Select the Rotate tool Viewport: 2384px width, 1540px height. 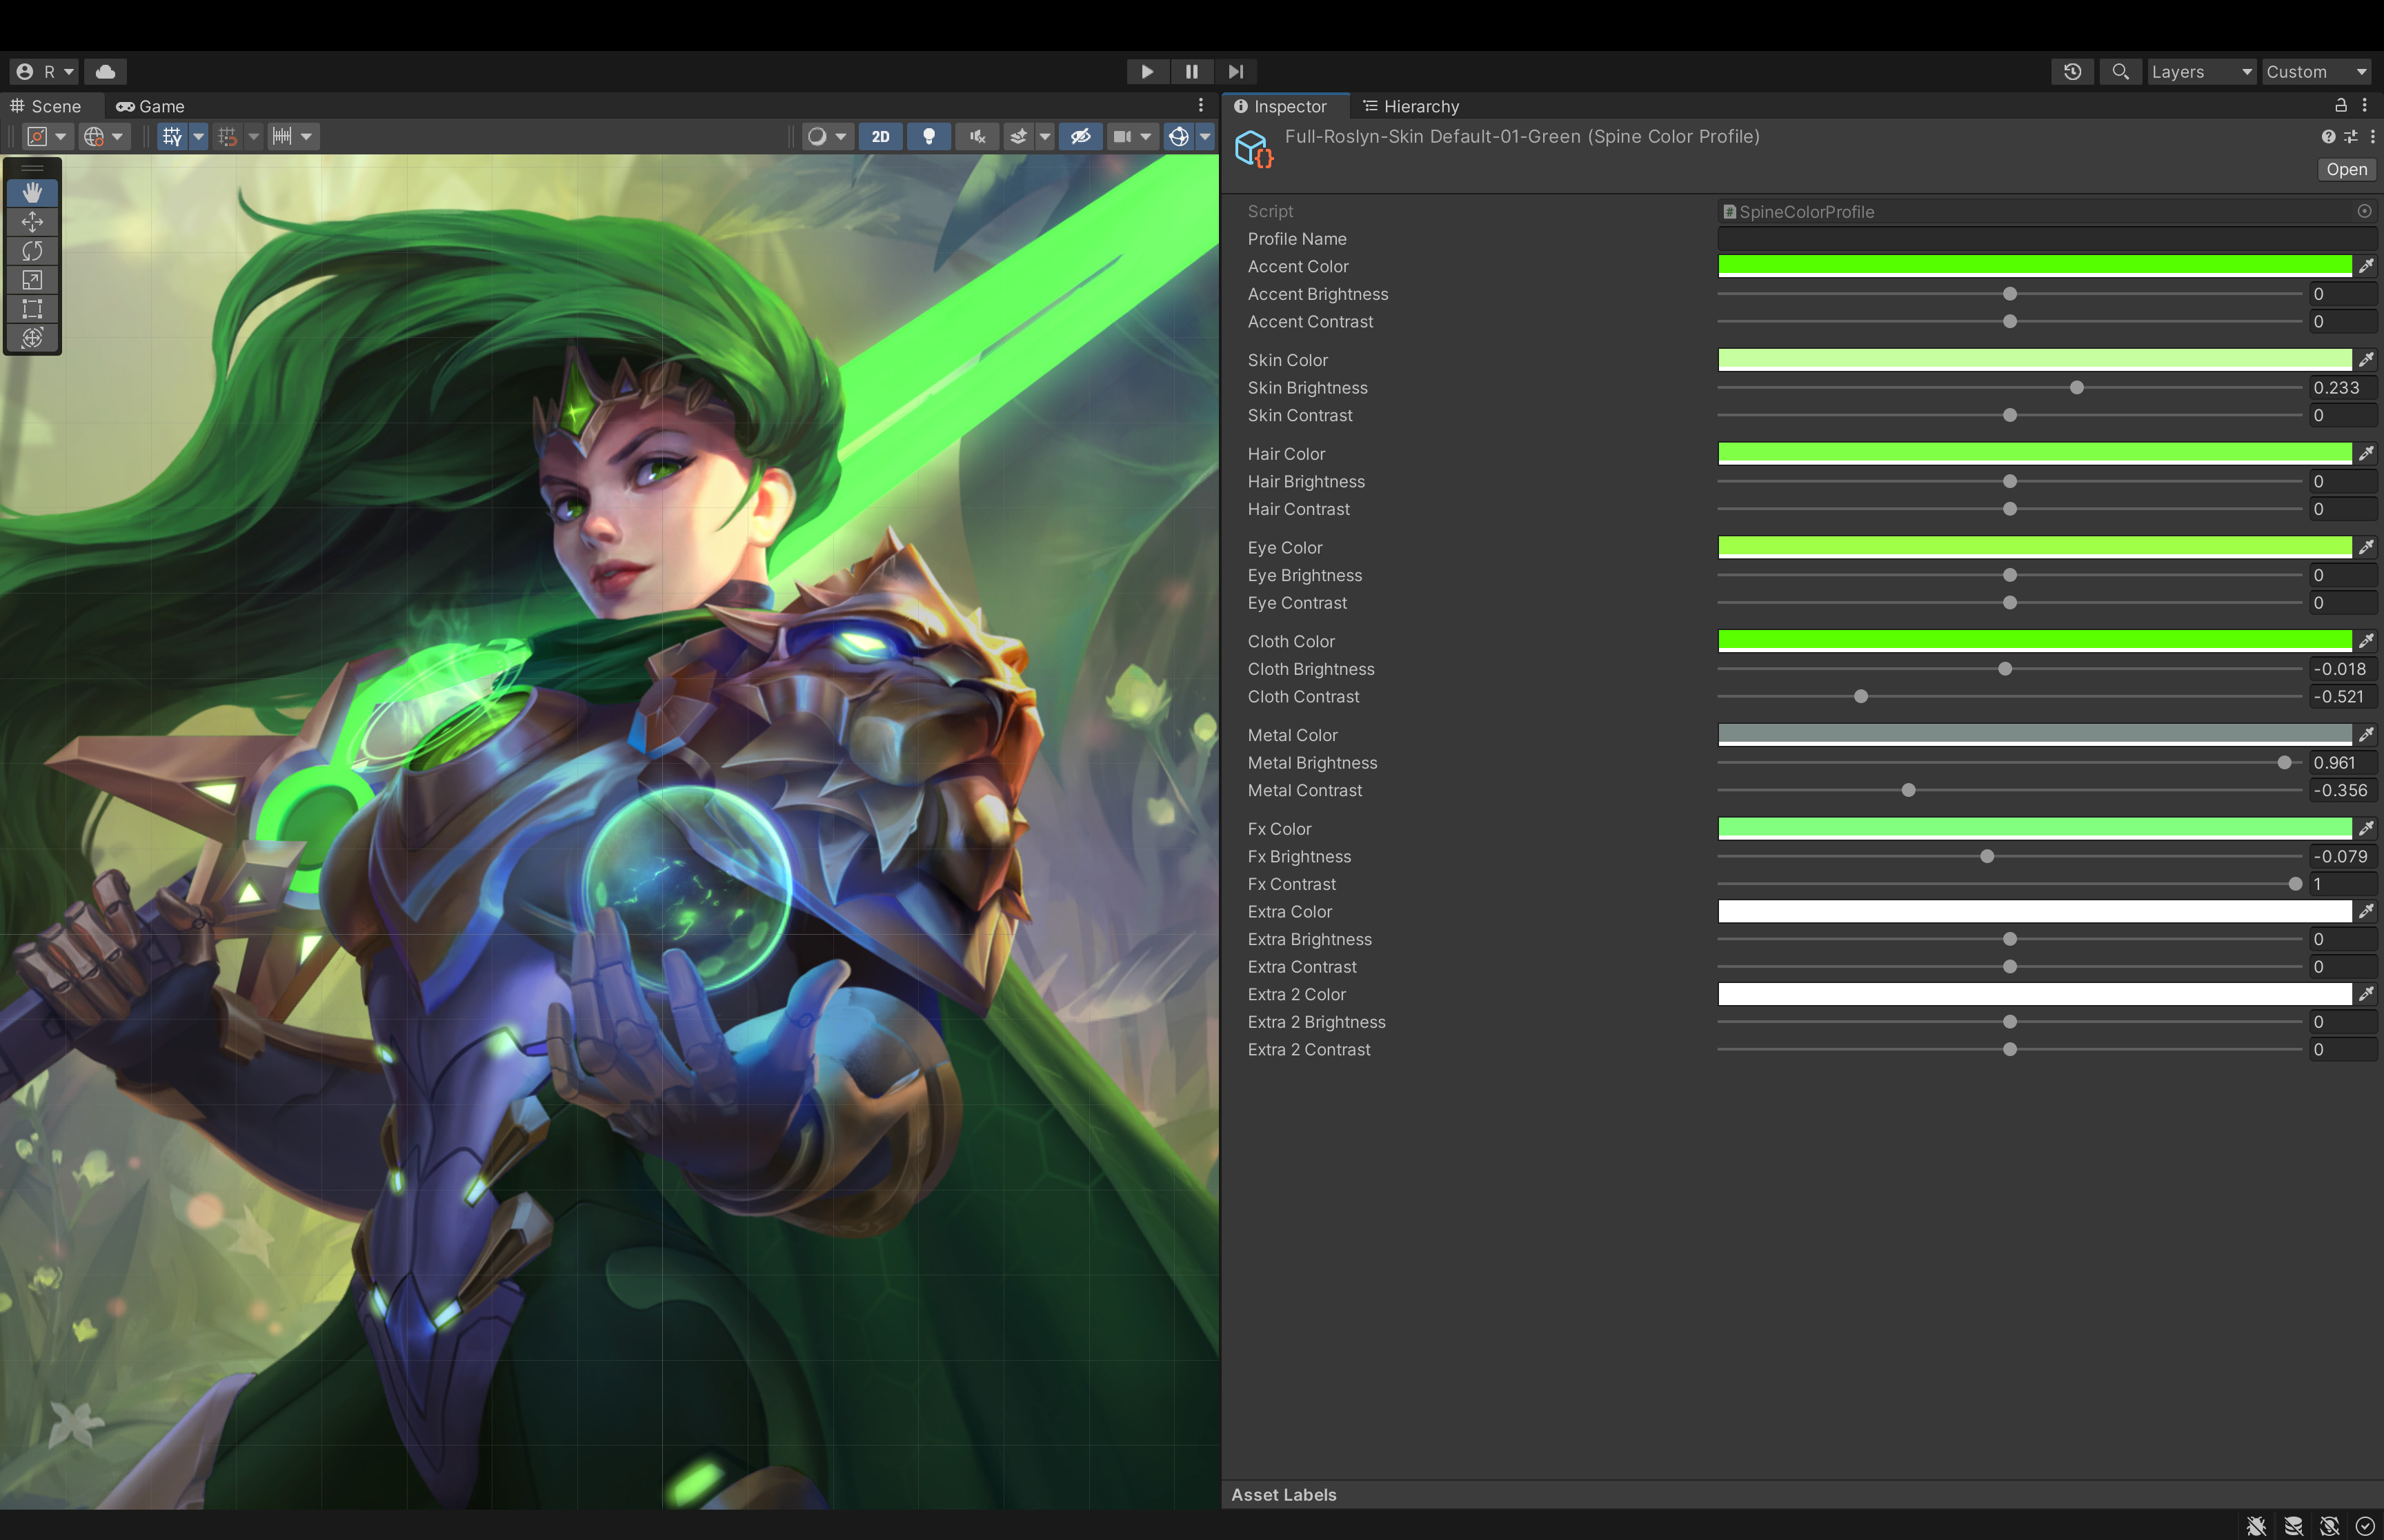click(32, 250)
